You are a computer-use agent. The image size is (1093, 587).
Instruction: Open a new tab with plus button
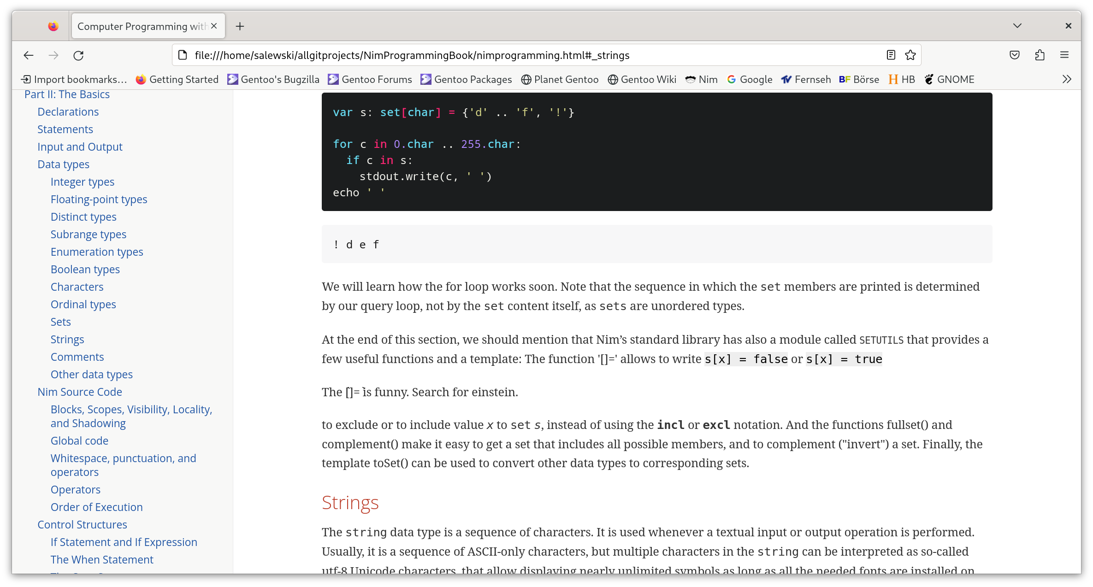(240, 26)
